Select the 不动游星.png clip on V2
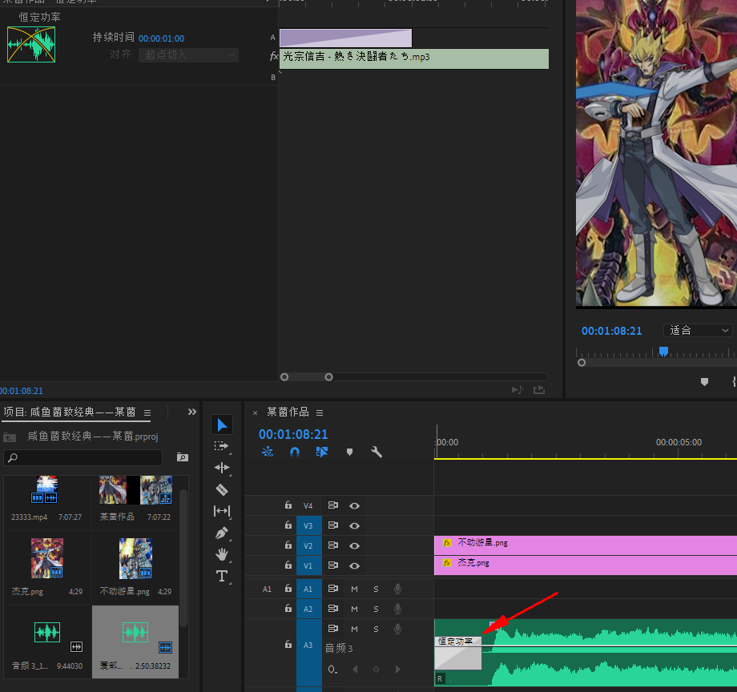The image size is (737, 692). 585,545
